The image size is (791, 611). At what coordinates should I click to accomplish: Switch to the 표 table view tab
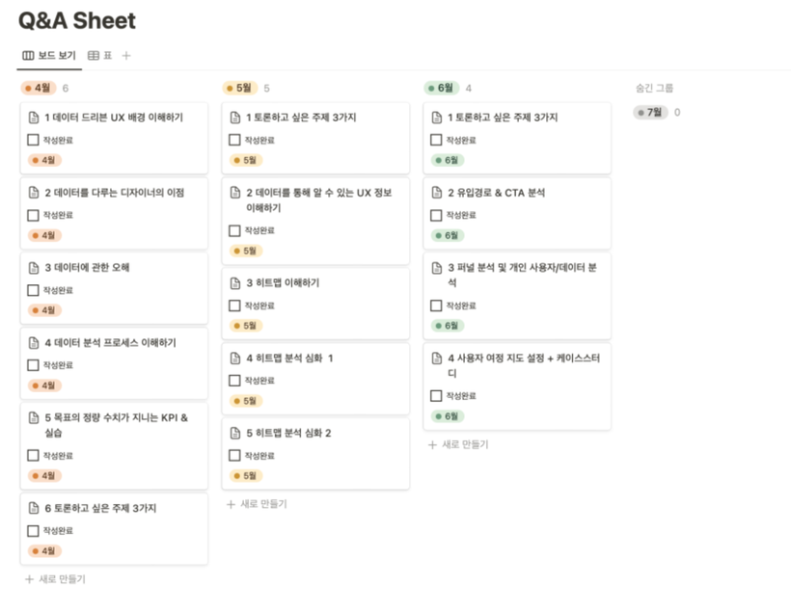pos(107,56)
